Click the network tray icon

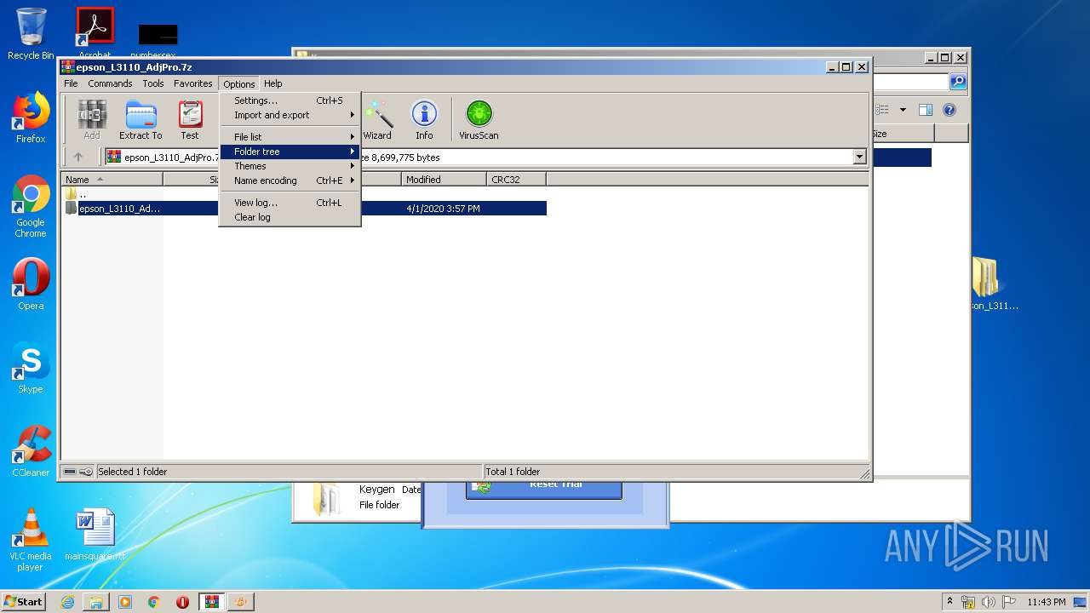968,602
